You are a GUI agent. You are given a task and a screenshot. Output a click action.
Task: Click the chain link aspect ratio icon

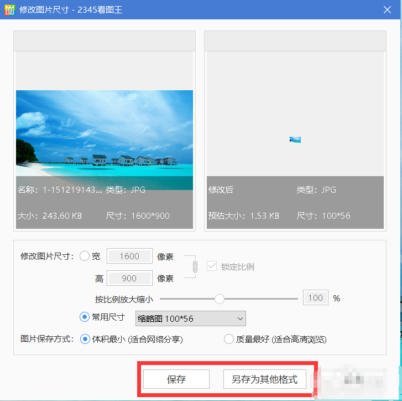[x=195, y=266]
